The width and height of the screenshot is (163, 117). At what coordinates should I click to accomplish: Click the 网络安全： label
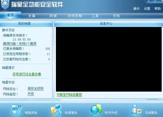click(11, 89)
